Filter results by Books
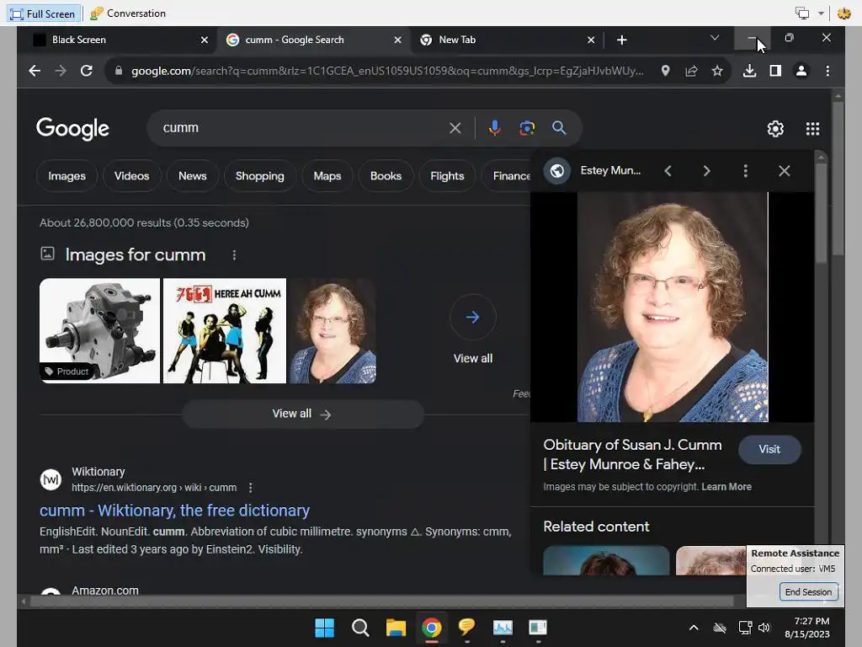This screenshot has height=647, width=862. coord(386,176)
